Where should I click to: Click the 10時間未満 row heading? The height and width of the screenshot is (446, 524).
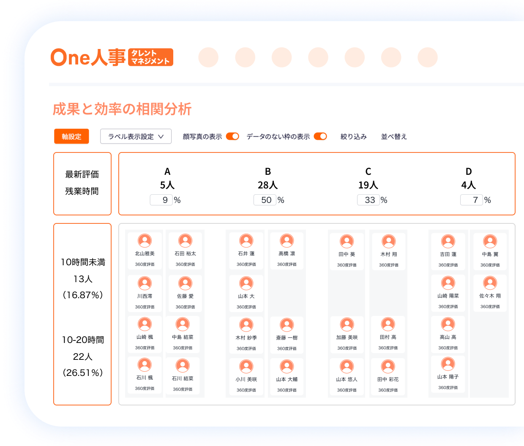coord(83,262)
